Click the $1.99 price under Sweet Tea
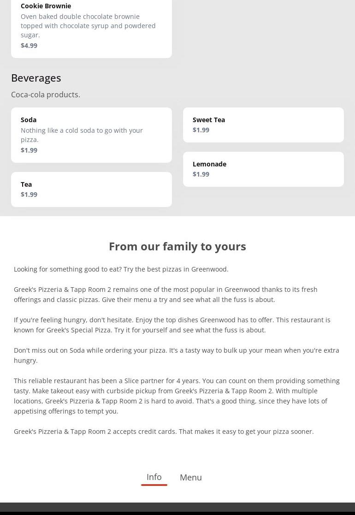 [x=201, y=130]
